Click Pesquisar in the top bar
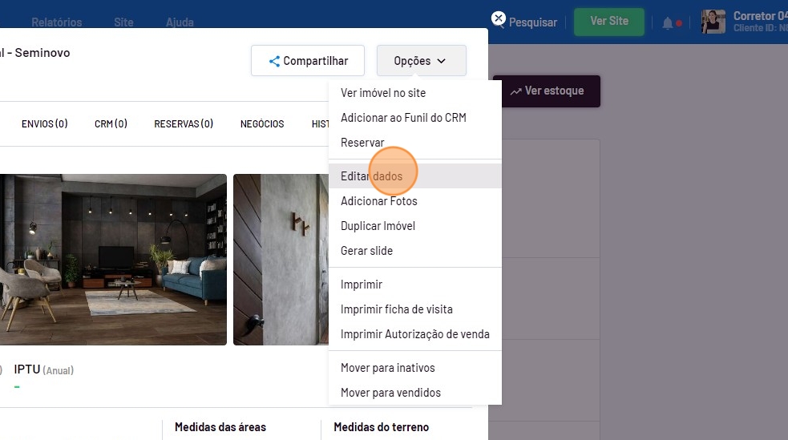The height and width of the screenshot is (440, 788). point(532,22)
